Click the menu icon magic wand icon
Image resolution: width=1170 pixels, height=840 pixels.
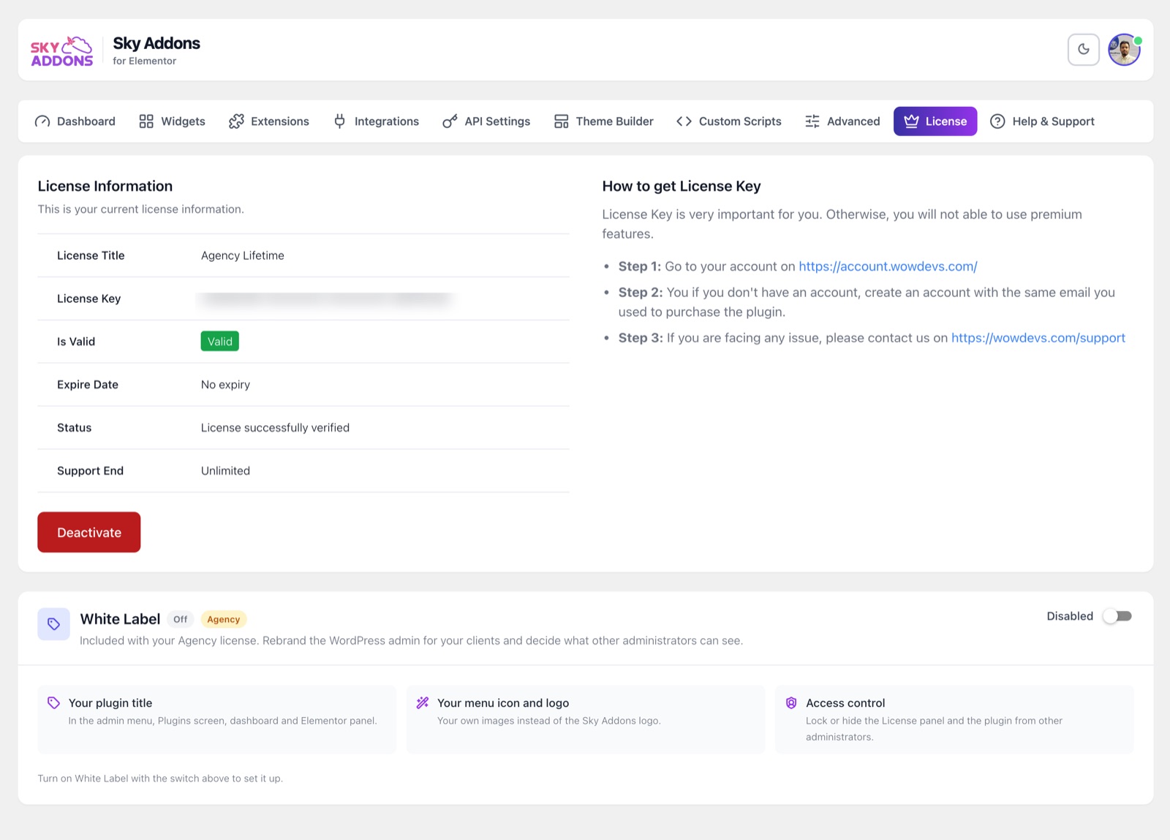[x=423, y=702]
